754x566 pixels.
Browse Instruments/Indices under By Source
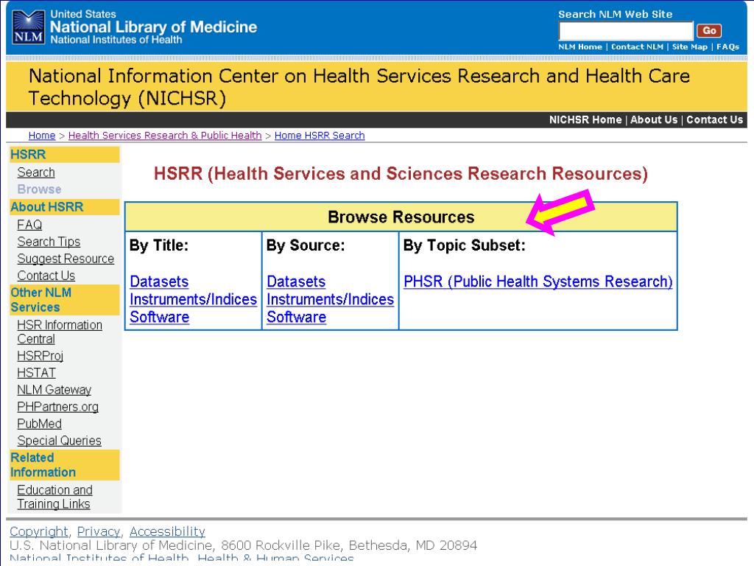pyautogui.click(x=331, y=299)
